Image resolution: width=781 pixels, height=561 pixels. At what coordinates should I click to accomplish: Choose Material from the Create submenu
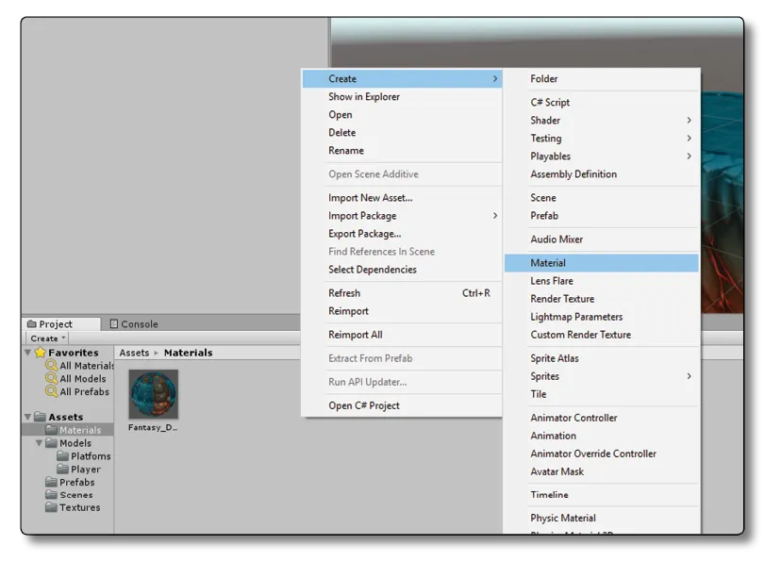(548, 263)
